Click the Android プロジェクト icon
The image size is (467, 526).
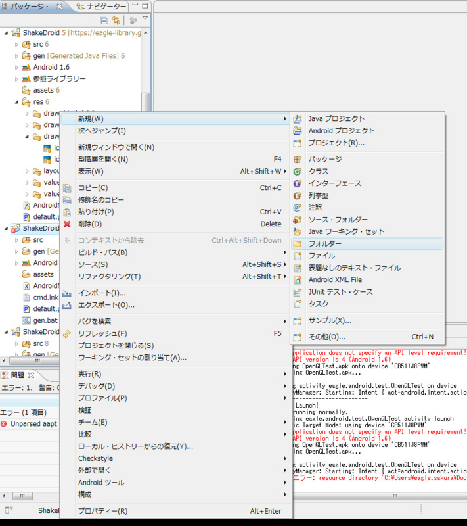pyautogui.click(x=297, y=131)
